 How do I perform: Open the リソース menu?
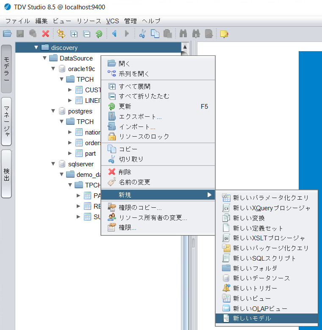pyautogui.click(x=89, y=21)
